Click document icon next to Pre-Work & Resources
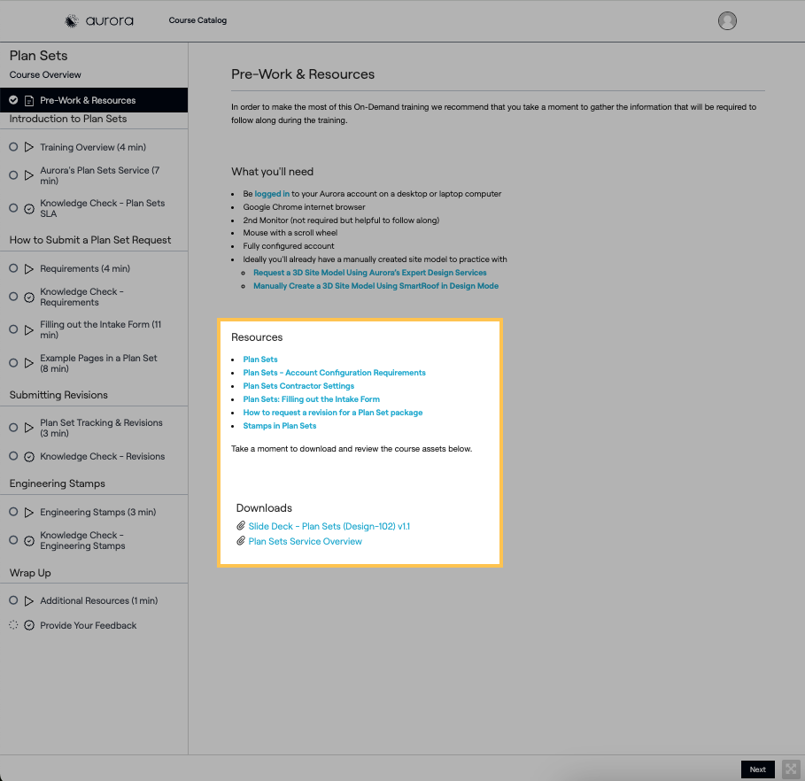 click(29, 101)
